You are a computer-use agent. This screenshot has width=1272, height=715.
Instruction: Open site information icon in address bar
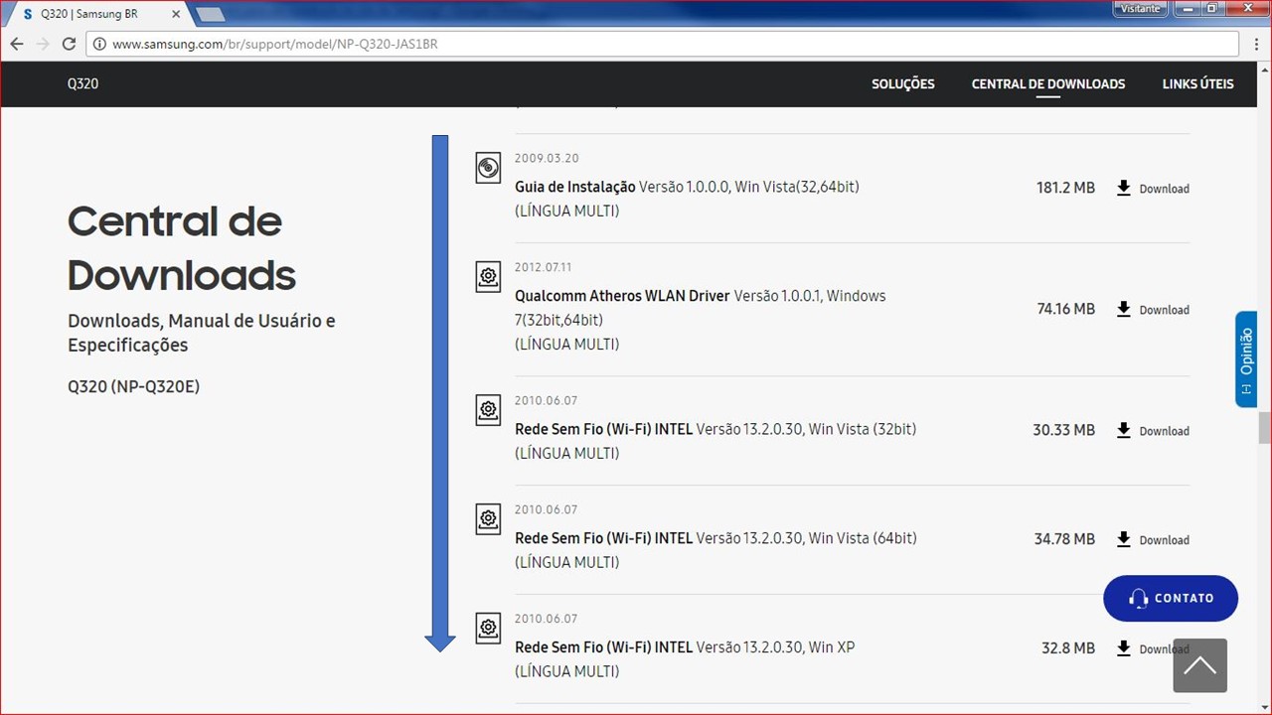point(99,44)
